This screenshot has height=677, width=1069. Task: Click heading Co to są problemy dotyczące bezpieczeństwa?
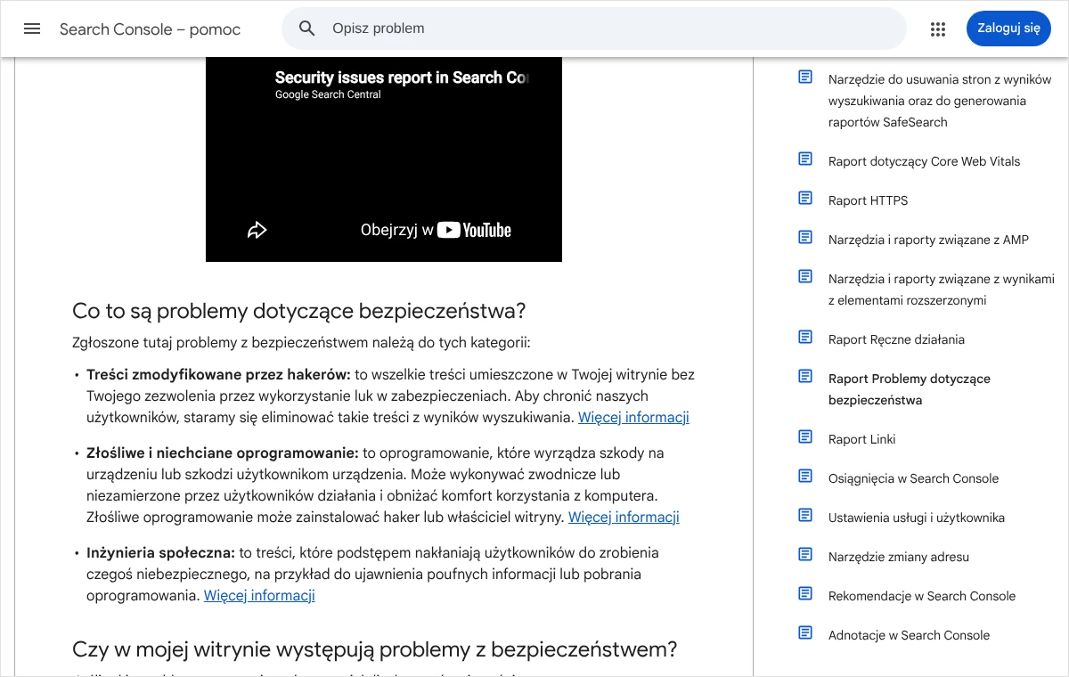click(298, 311)
